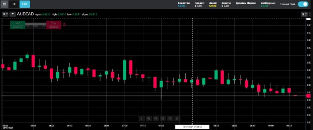Click the Кредит amount
Viewport: 313px width, 130px height.
[199, 6]
